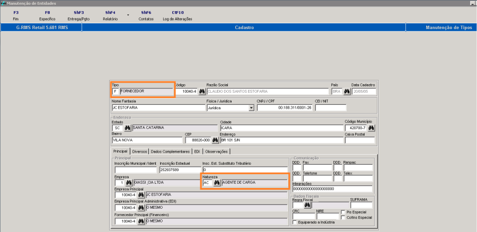Screen dimensions: 477x232
Task: Open the Dados Complementares tab
Action: pyautogui.click(x=170, y=151)
